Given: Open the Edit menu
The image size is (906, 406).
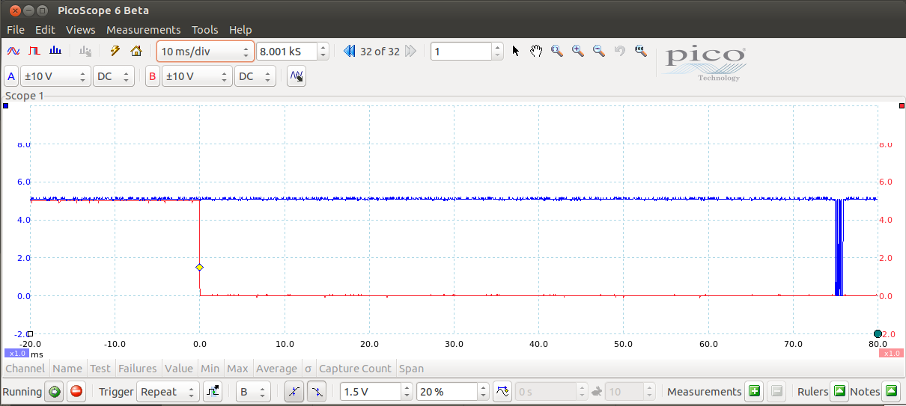Looking at the screenshot, I should (x=45, y=30).
